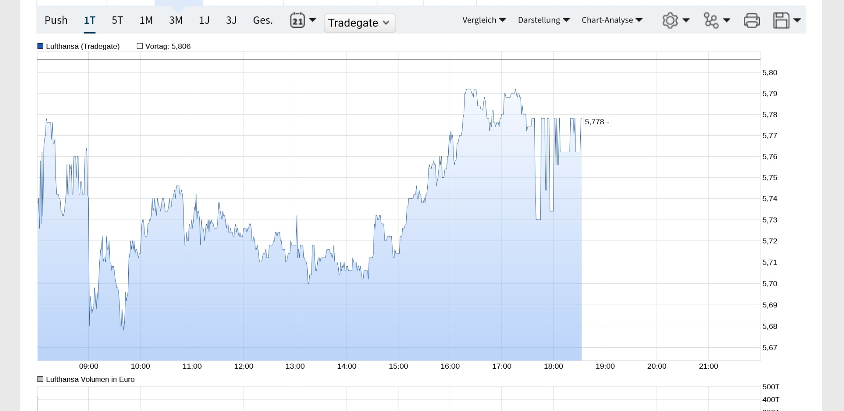Open the Vergleich menu

tap(484, 20)
